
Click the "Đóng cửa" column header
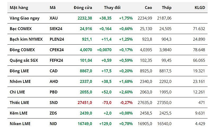83,8
